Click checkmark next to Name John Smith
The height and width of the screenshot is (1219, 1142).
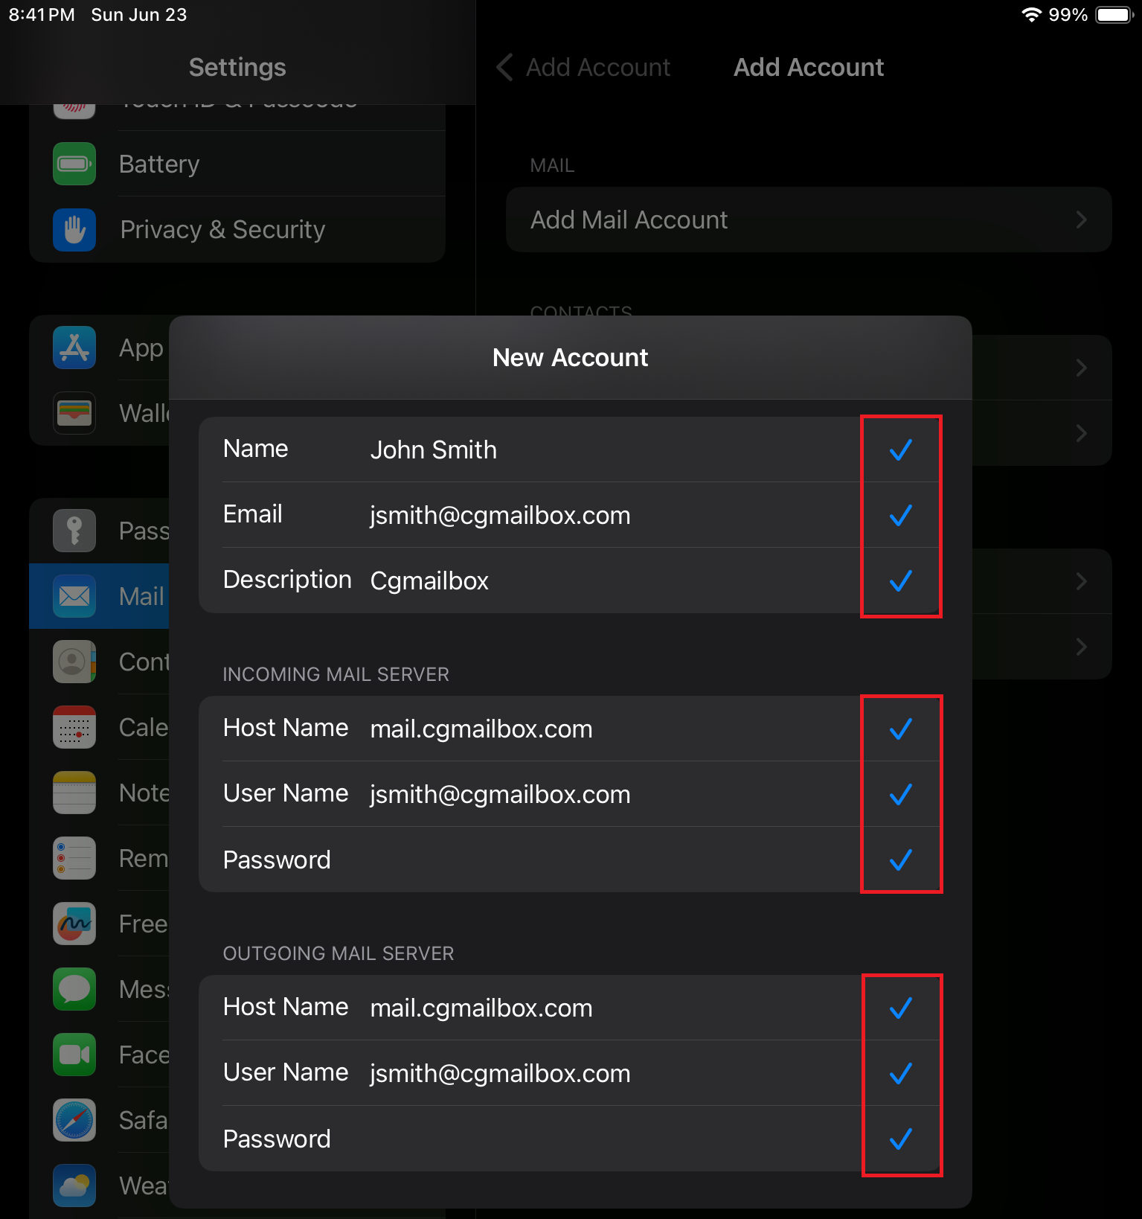(x=900, y=449)
